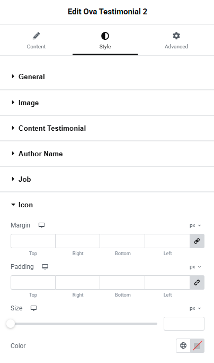This screenshot has height=363, width=214.
Task: Click the responsive device icon beside Size
Action: click(34, 308)
